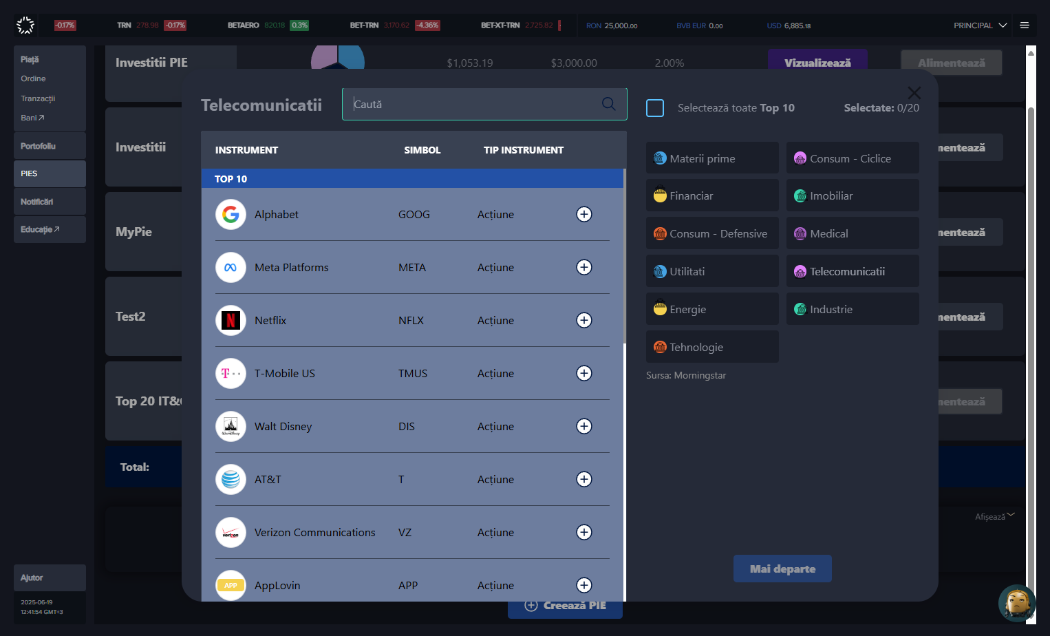The image size is (1050, 636).
Task: Add Netflix using the plus icon
Action: 584,320
